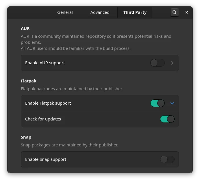Viewport: 200px width, 181px height.
Task: Collapse Flatpak options with the blue chevron
Action: click(x=172, y=103)
